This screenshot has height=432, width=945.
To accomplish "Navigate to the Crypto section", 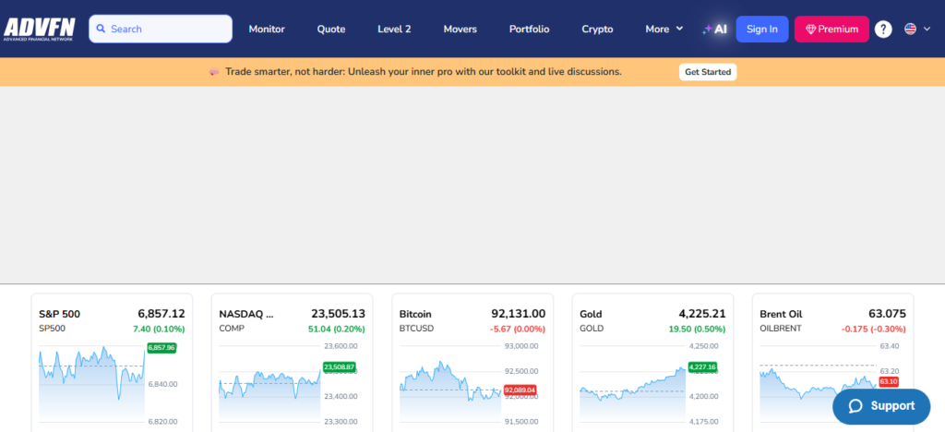I will (x=597, y=29).
